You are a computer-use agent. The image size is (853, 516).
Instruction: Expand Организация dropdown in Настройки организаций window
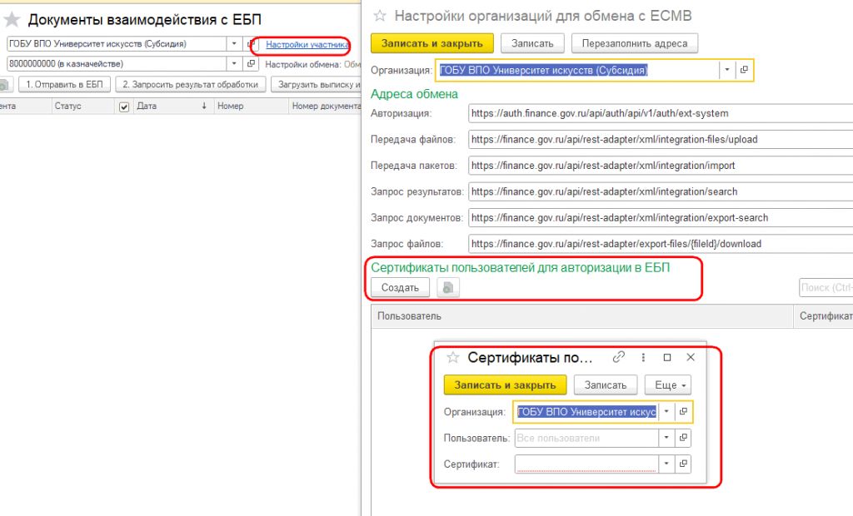click(x=726, y=70)
